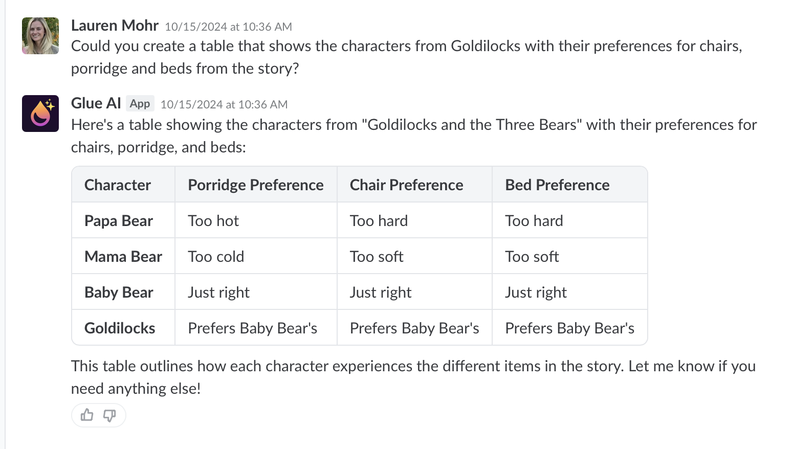Screen dimensions: 793x449
Task: Click the thumbs up reaction icon
Action: pos(87,415)
